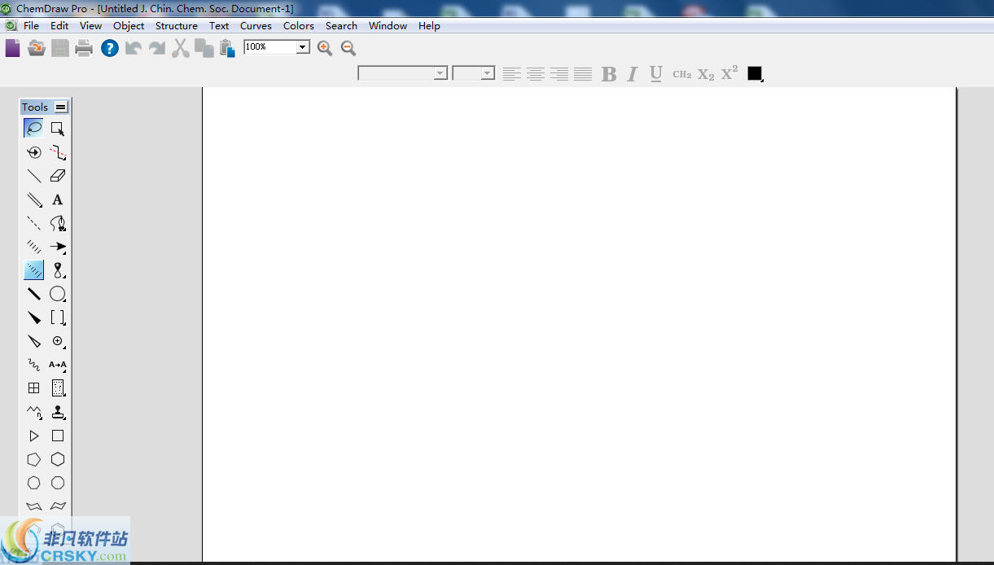Set text alignment to right
Screen dimensions: 994x565
tap(558, 74)
